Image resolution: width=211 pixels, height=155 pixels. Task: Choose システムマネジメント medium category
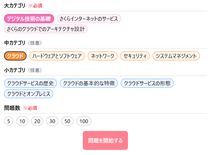[x=176, y=56]
